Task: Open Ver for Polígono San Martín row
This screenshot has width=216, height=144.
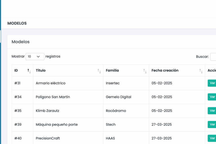Action: pyautogui.click(x=212, y=97)
